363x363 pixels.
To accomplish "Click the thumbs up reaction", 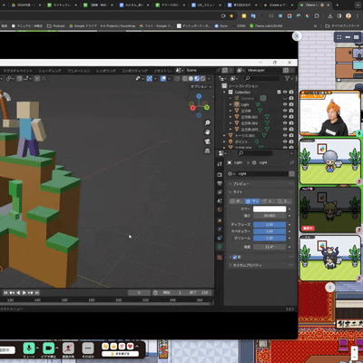I will 113,347.
